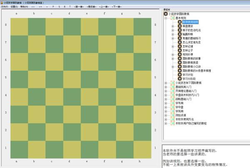This screenshot has height=168, width=250.
Task: Click inside the lesson description text box
Action: click(206, 156)
